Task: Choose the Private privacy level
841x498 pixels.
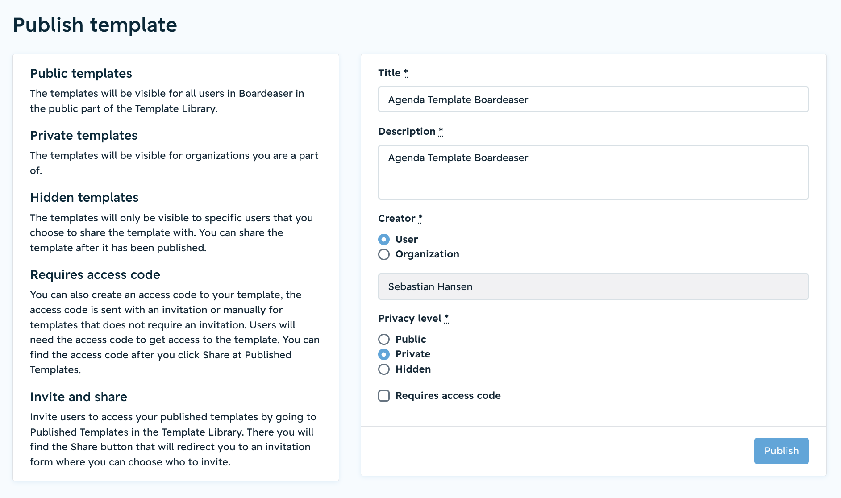Action: (384, 354)
